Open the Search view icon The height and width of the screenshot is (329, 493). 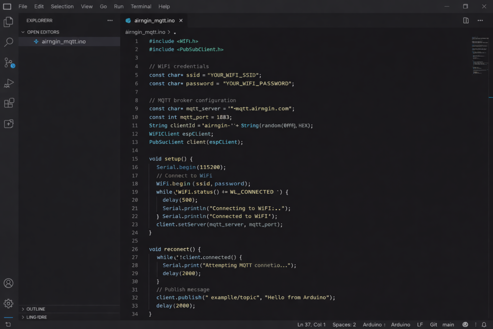[x=8, y=42]
